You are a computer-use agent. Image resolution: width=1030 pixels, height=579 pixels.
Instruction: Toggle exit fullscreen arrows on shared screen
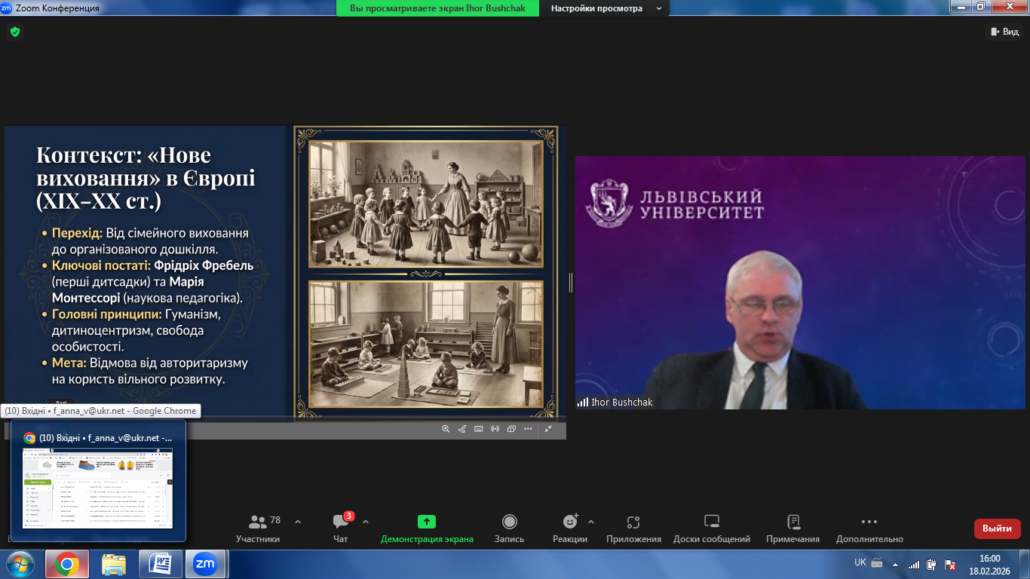point(548,429)
